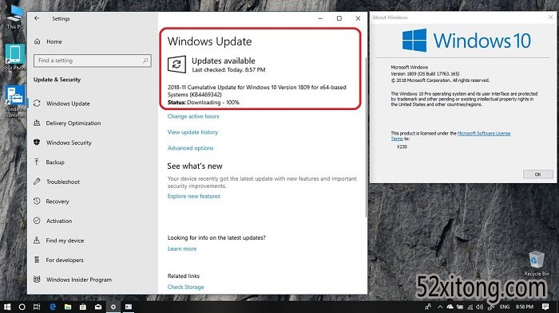Select Backup in the sidebar

point(55,162)
